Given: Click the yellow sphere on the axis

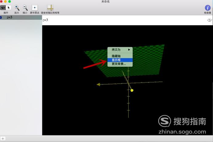Looking at the screenshot, I should coord(132,90).
